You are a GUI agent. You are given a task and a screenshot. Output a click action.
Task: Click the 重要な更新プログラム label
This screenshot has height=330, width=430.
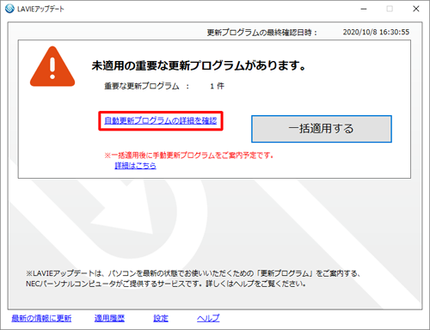(x=142, y=86)
